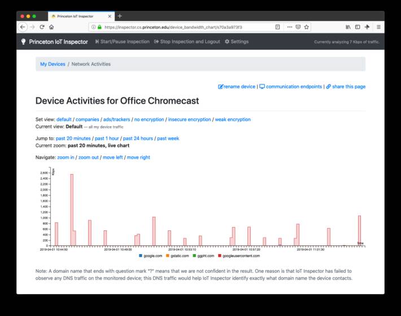Click zoom in chart navigation link
Image resolution: width=401 pixels, height=316 pixels.
66,157
